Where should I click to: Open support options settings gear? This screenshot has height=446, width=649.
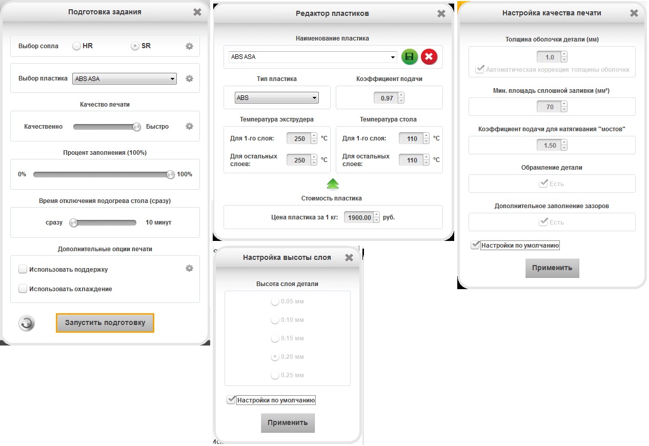coord(189,268)
